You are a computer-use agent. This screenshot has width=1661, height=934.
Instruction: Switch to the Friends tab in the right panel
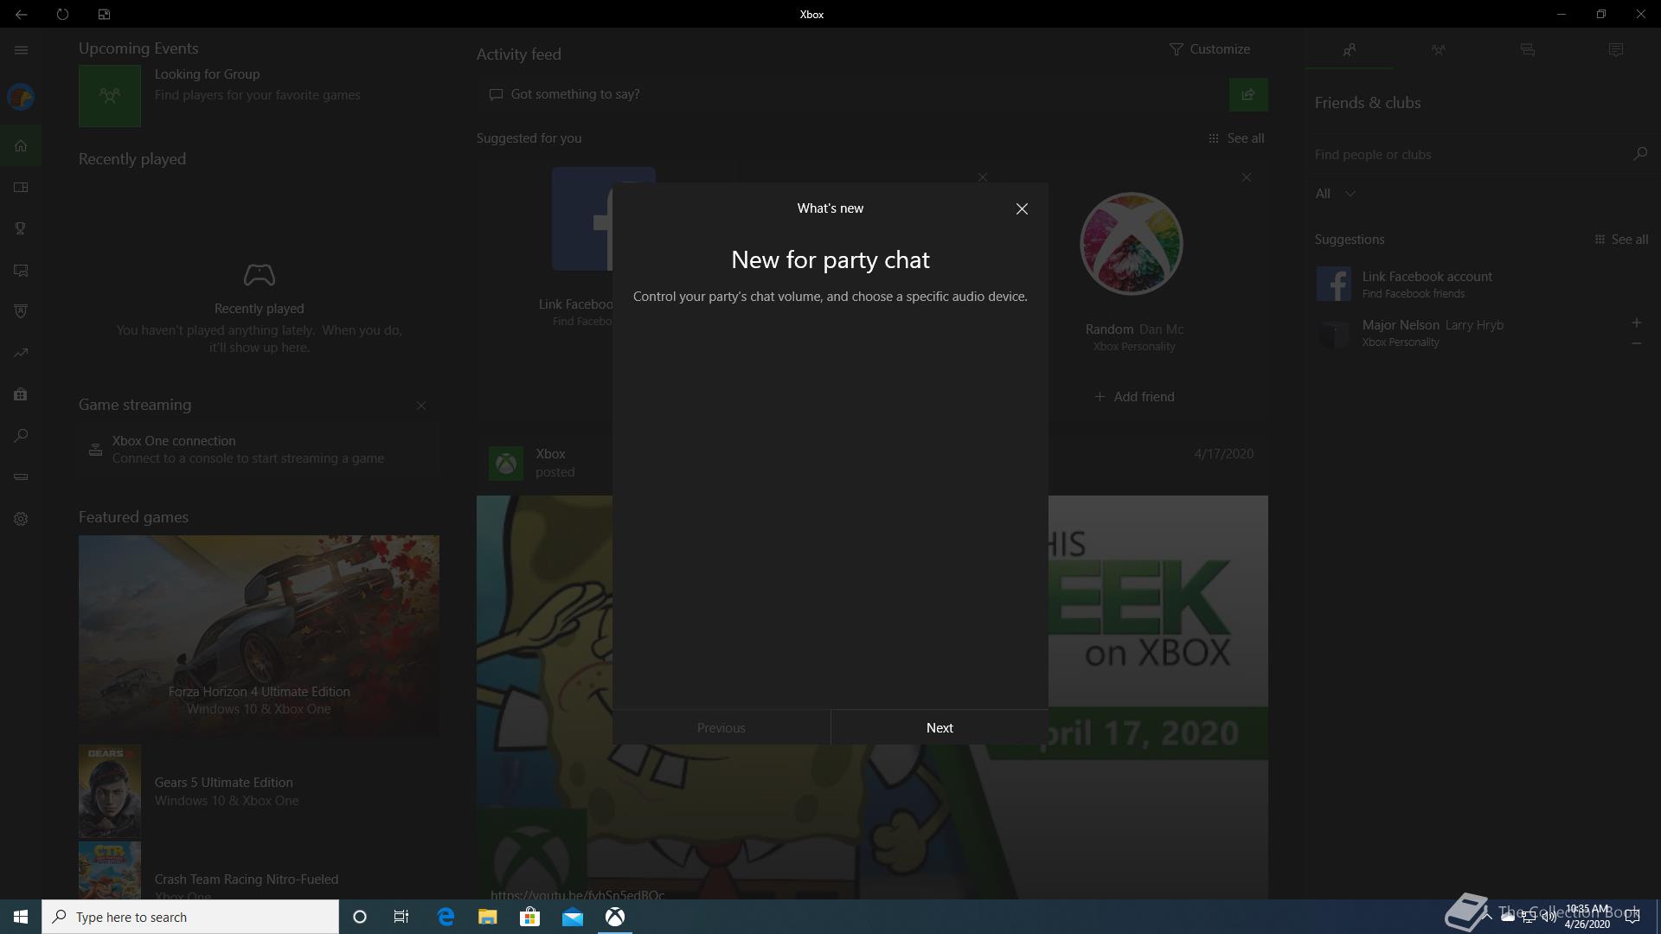(x=1349, y=50)
